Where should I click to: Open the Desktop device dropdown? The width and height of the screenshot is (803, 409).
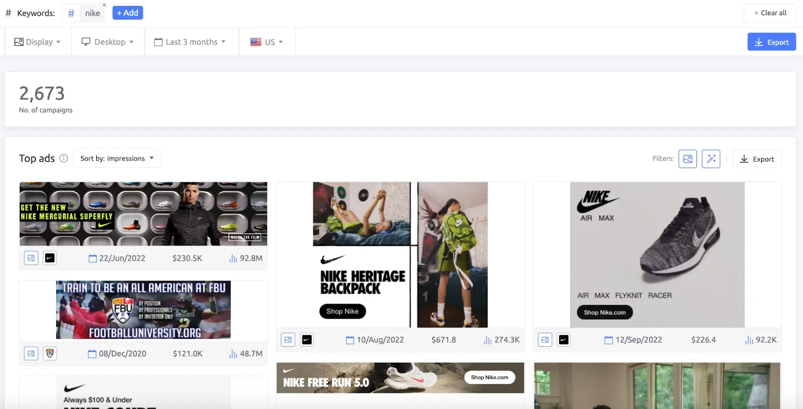[x=108, y=42]
